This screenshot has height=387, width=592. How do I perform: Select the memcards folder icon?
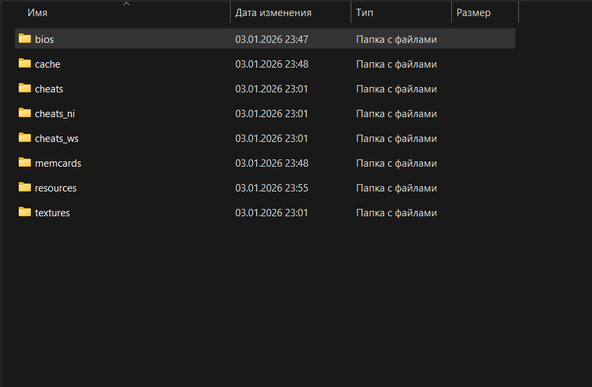point(25,163)
